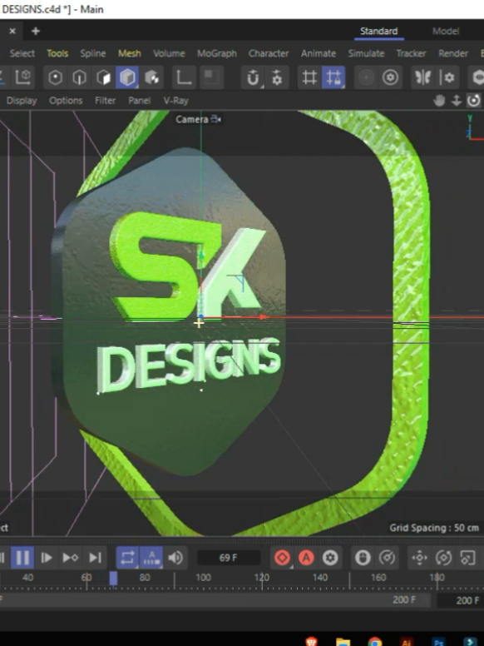Open the viewport Options menu
The width and height of the screenshot is (484, 646).
coord(66,101)
